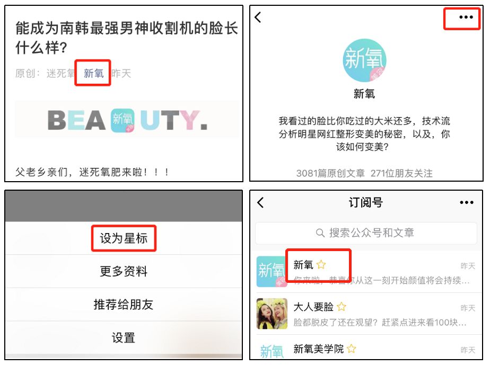
Task: Tap the star icon beside 新氧
Action: (321, 265)
